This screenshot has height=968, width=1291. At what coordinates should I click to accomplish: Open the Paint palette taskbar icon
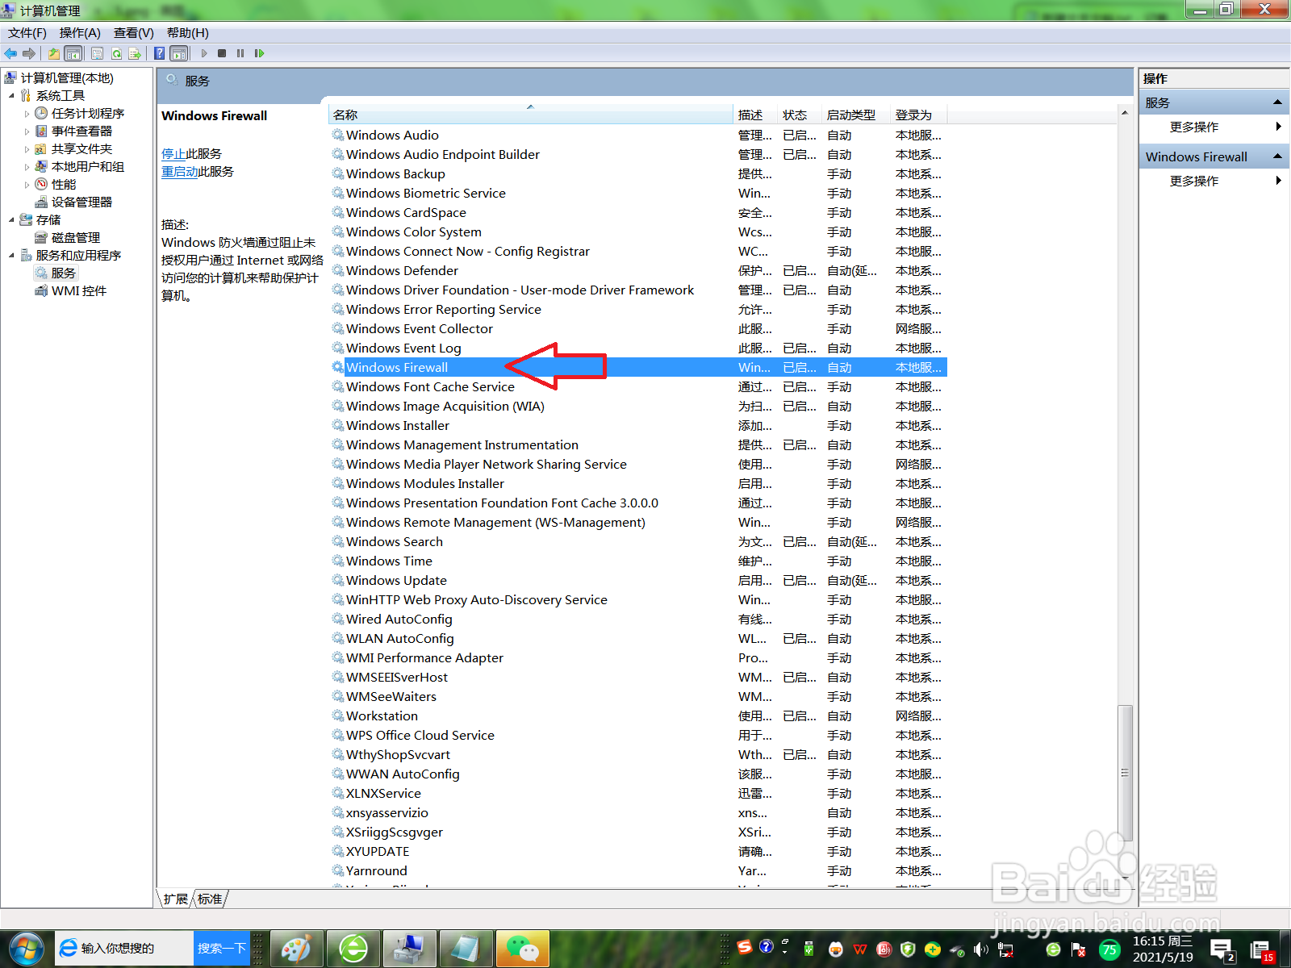pos(296,949)
